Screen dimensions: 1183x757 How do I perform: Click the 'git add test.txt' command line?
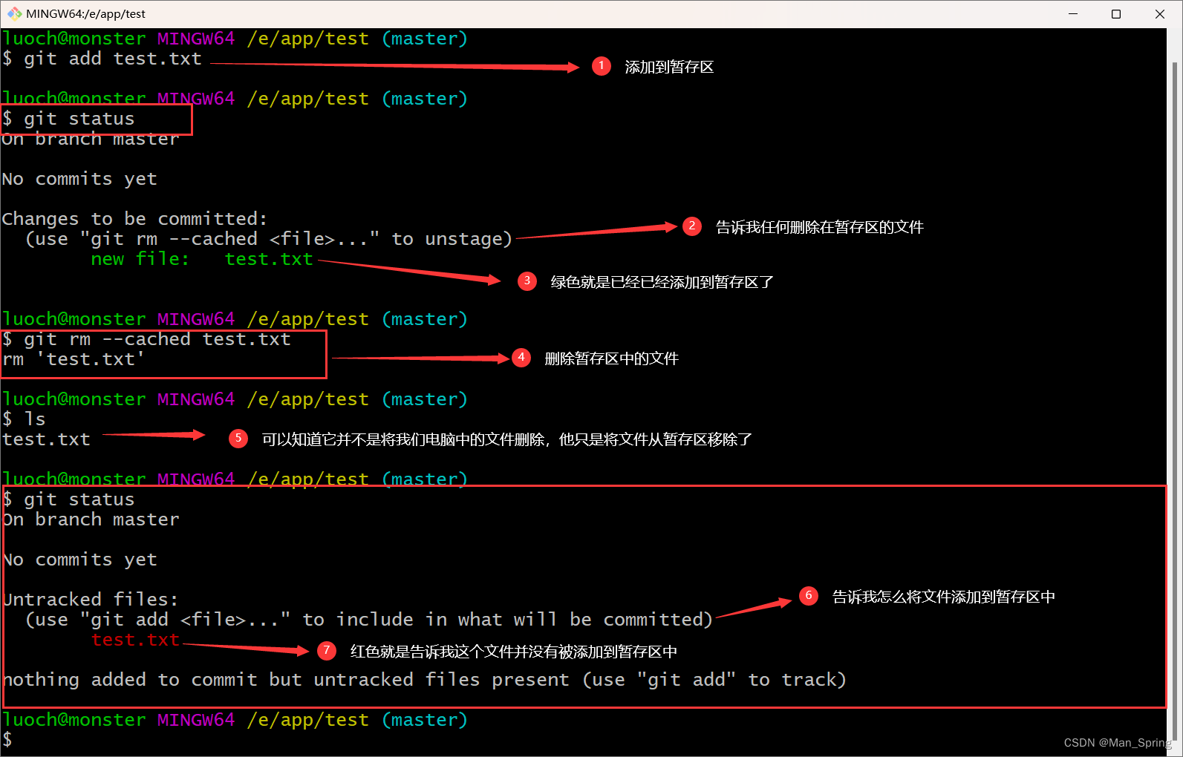pos(102,59)
